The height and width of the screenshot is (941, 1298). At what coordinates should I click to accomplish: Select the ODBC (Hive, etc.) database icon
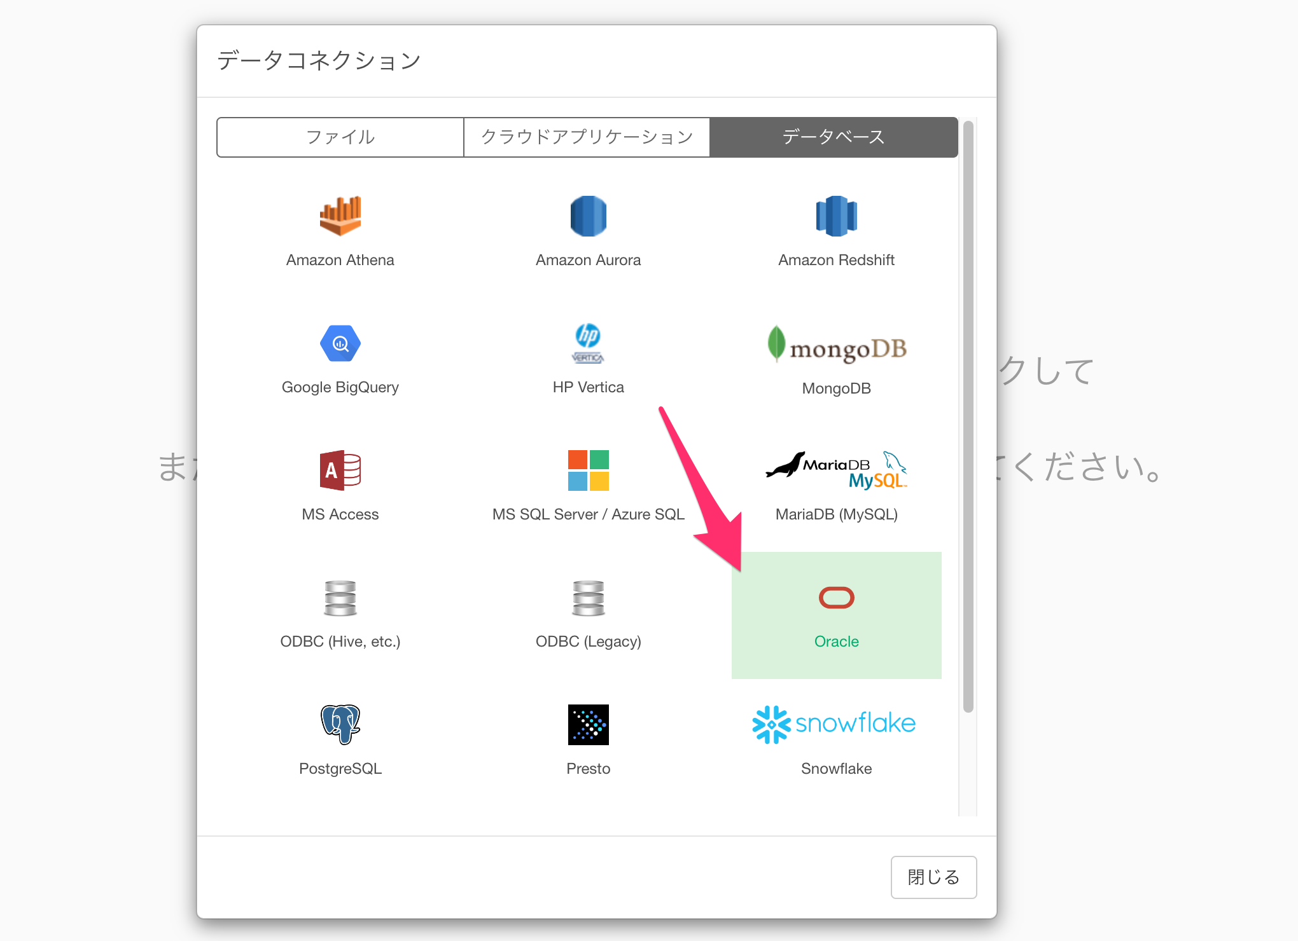tap(340, 598)
